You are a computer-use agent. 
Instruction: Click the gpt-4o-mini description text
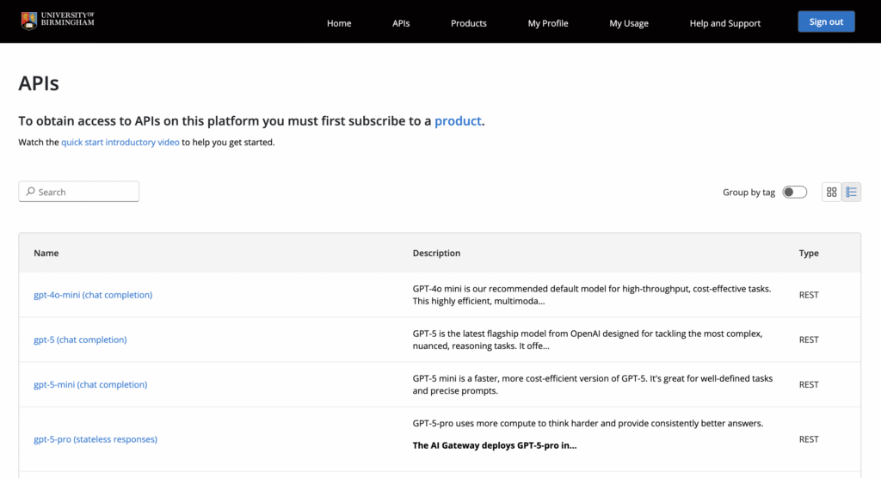[592, 295]
